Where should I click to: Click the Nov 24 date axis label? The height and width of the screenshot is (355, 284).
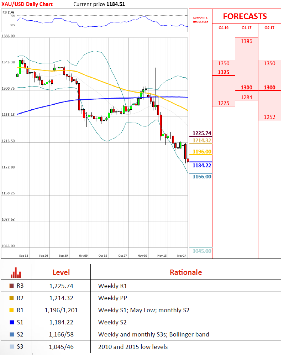coord(182,256)
